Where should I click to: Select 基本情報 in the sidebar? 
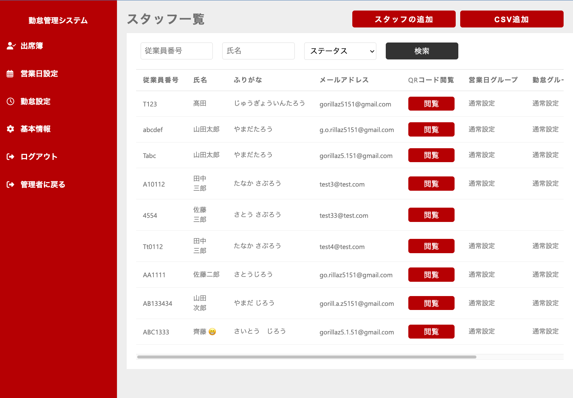[x=35, y=129]
